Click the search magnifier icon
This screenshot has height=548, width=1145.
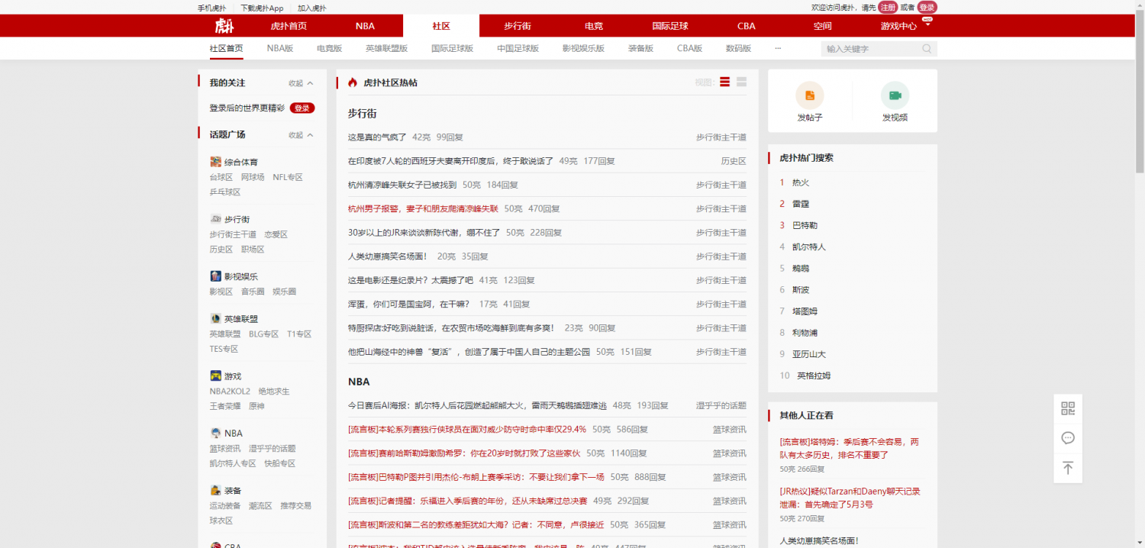coord(927,49)
